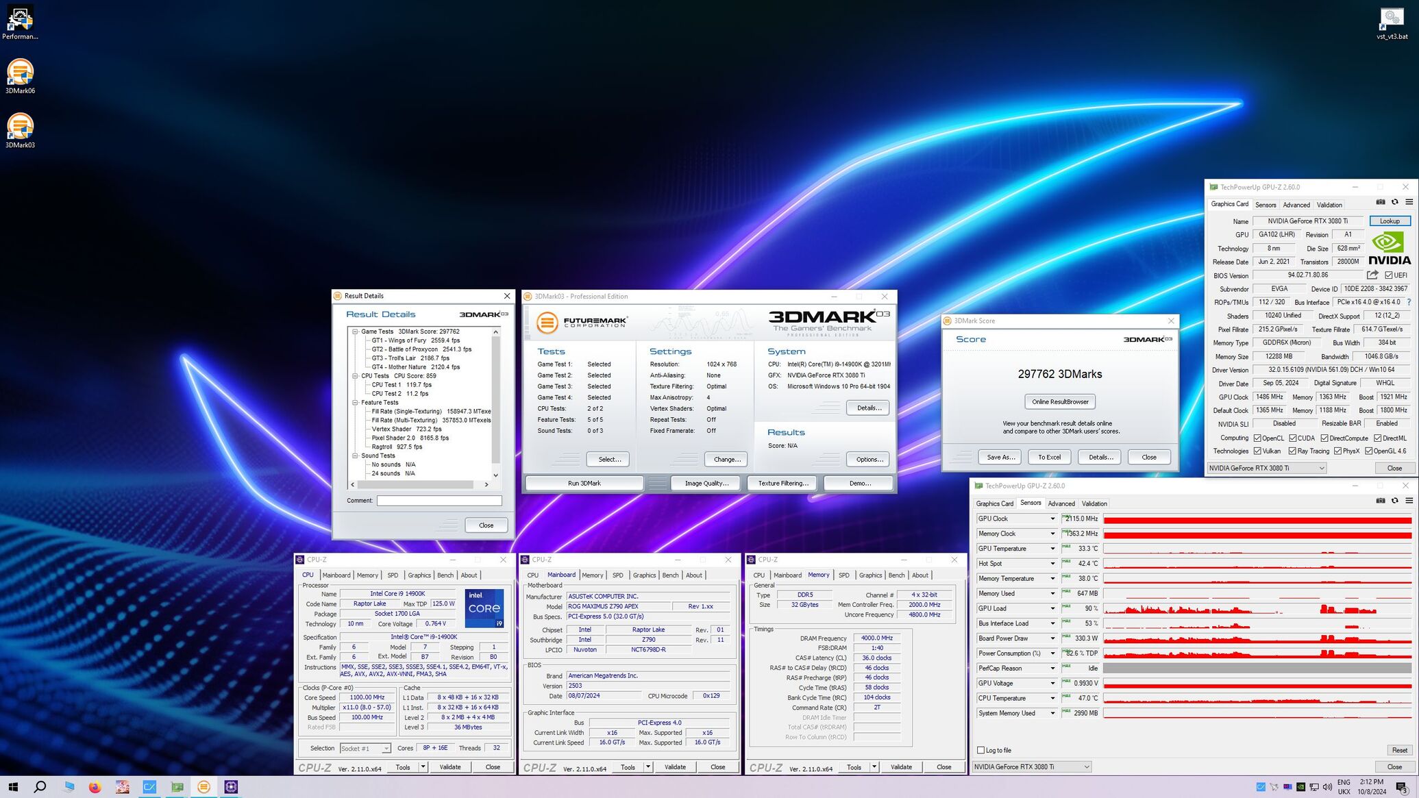Screen dimensions: 1419x798
Task: Open Windows Start menu
Action: coord(13,787)
